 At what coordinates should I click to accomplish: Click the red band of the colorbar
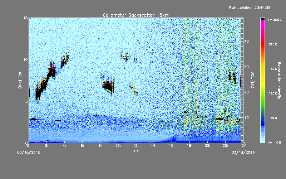point(262,44)
